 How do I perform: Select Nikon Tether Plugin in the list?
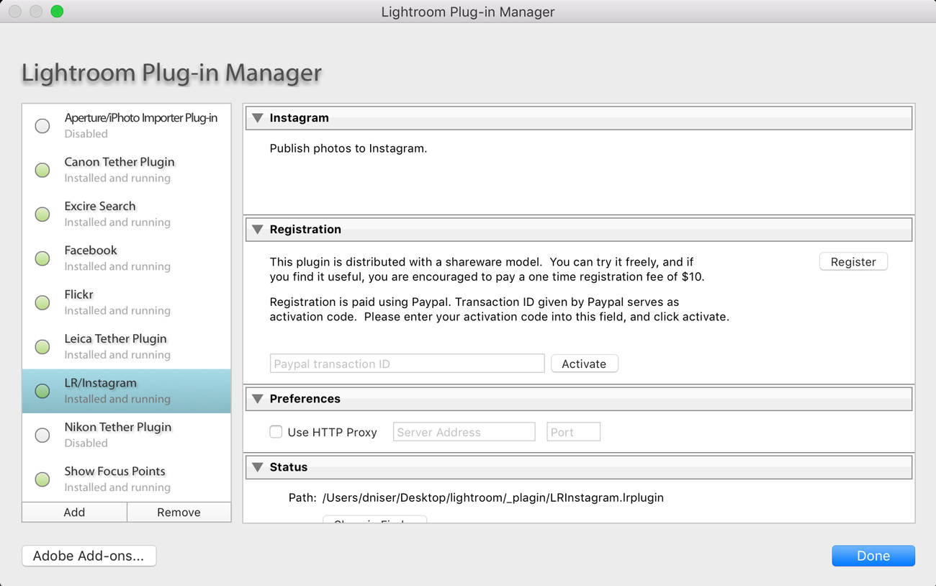127,435
